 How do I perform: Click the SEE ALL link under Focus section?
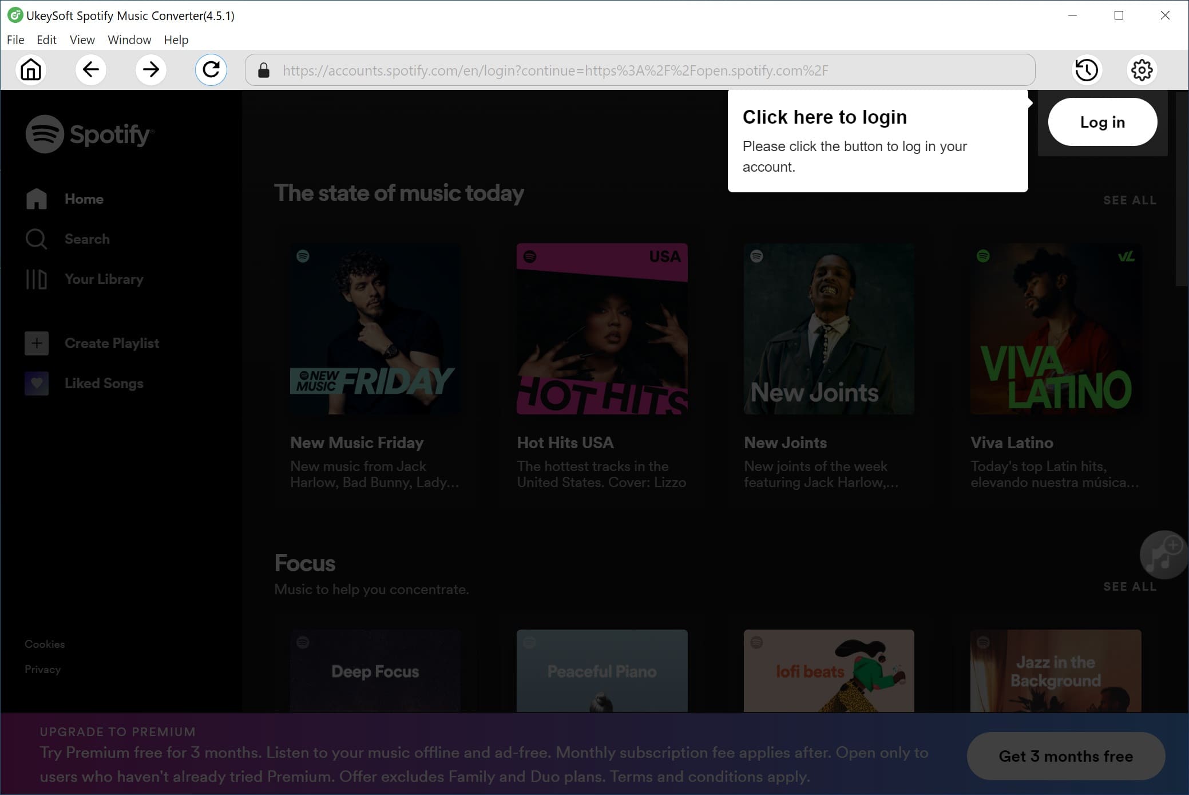click(x=1129, y=587)
